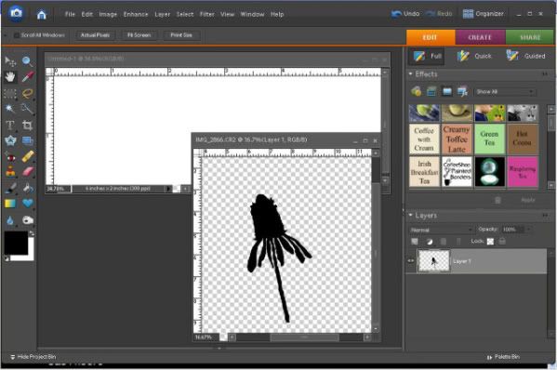Select the Lasso tool
Screen dimensions: 557x370
click(27, 93)
